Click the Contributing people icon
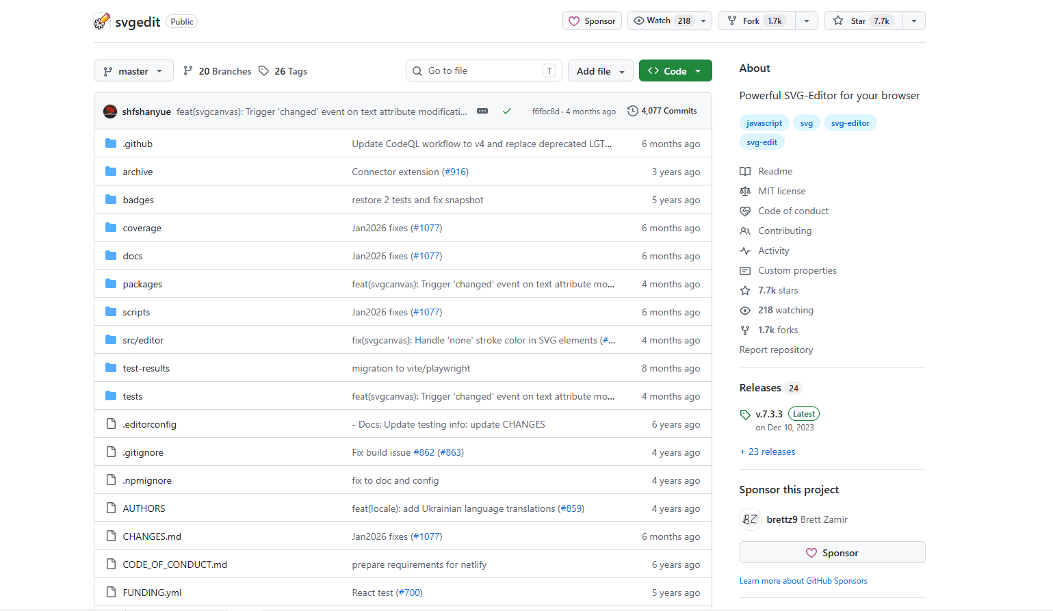The image size is (1053, 611). (x=745, y=231)
